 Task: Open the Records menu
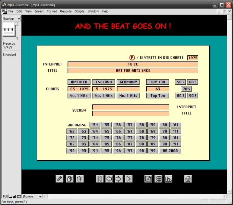click(66, 11)
